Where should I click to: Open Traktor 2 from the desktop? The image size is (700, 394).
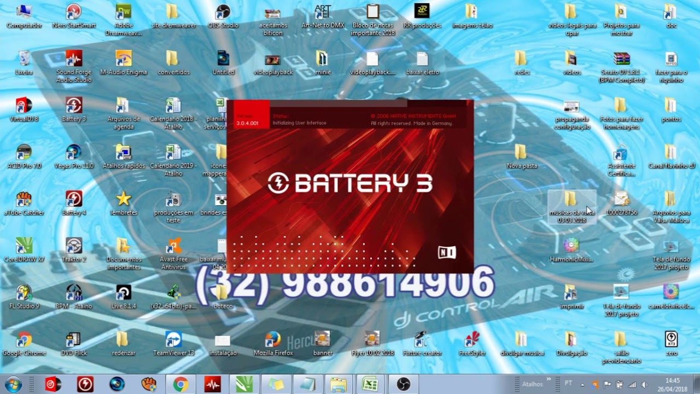74,250
